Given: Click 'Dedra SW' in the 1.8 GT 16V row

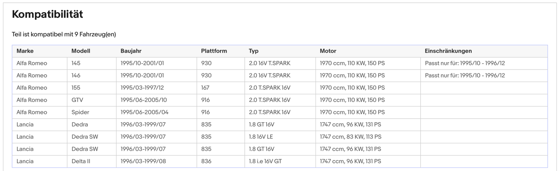Looking at the screenshot, I should [x=85, y=149].
